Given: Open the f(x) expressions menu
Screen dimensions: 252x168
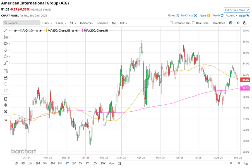Looking at the screenshot, I should click(x=114, y=23).
